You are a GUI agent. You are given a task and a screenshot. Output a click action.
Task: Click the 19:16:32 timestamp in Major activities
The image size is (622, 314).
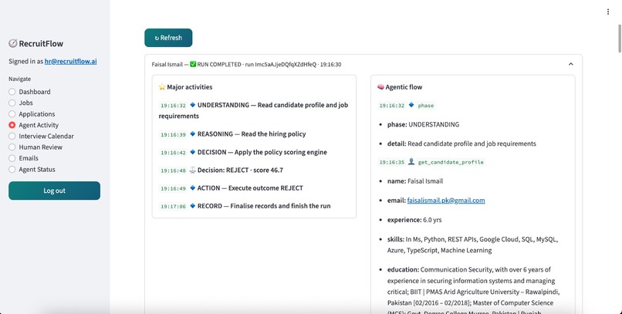[173, 106]
